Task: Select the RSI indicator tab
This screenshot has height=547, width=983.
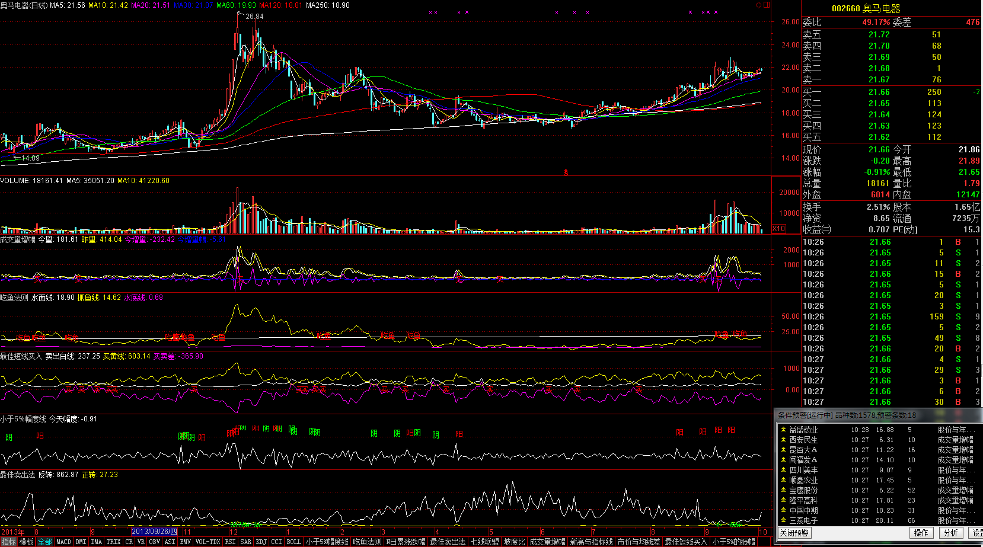Action: pyautogui.click(x=230, y=542)
